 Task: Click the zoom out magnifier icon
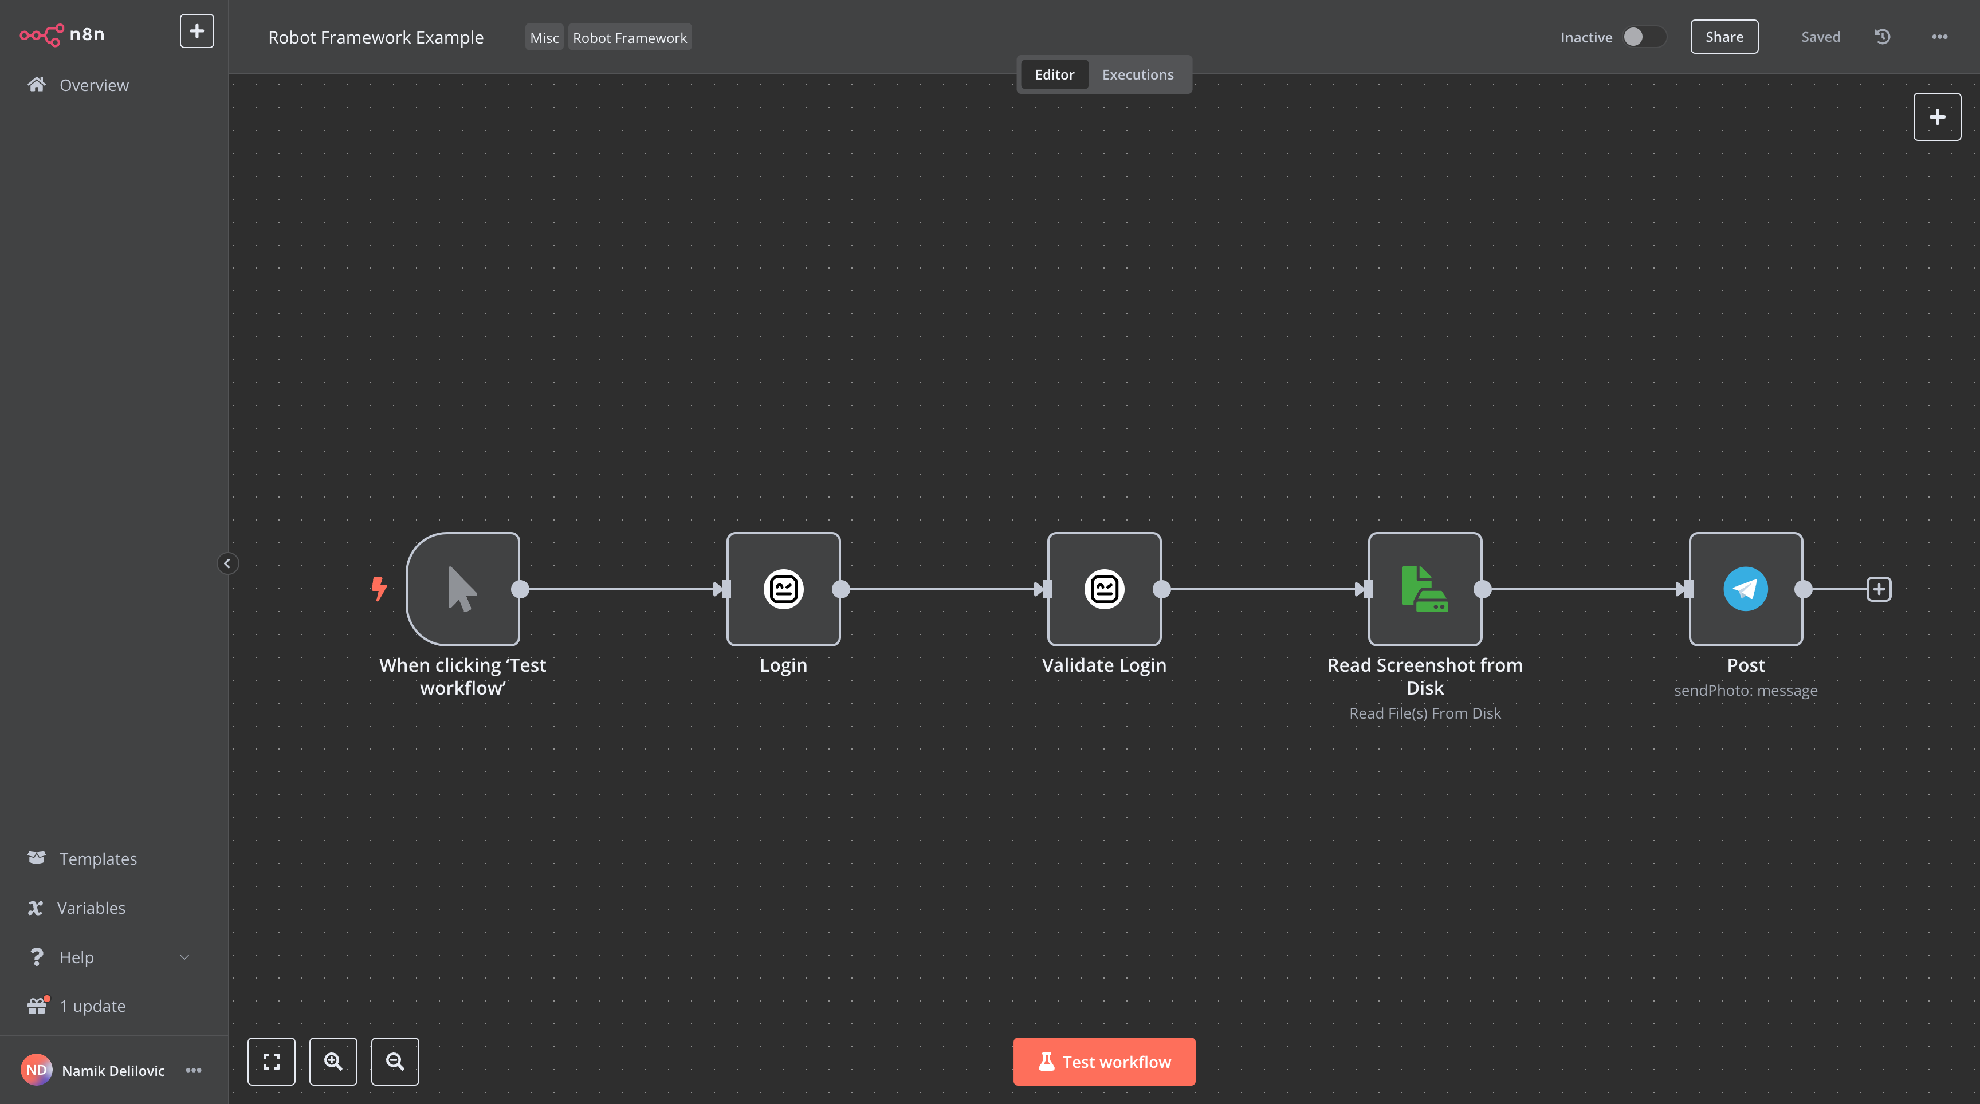[395, 1061]
